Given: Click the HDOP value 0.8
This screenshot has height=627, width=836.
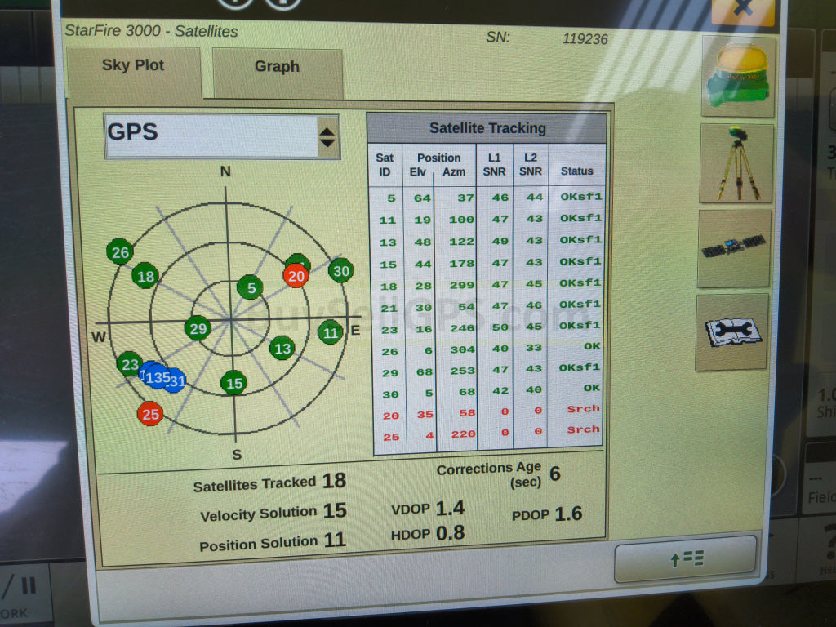Looking at the screenshot, I should click(450, 533).
